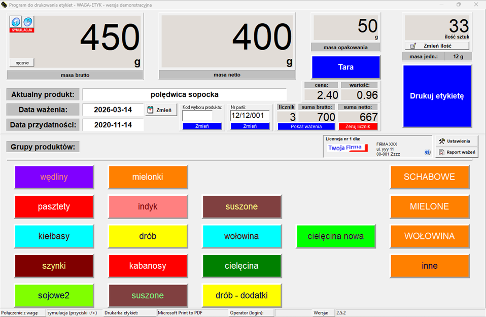Viewport: 486px width, 317px height.
Task: Click the red Zeruj licznik button
Action: 358,126
